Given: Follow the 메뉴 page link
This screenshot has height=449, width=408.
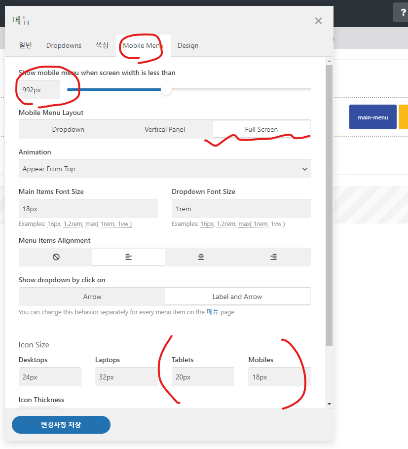Looking at the screenshot, I should pos(213,312).
